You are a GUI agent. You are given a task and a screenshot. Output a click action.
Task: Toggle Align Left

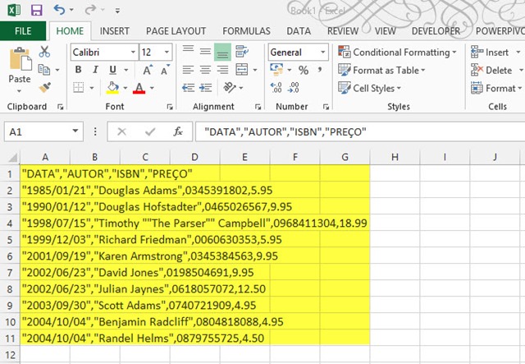(188, 70)
